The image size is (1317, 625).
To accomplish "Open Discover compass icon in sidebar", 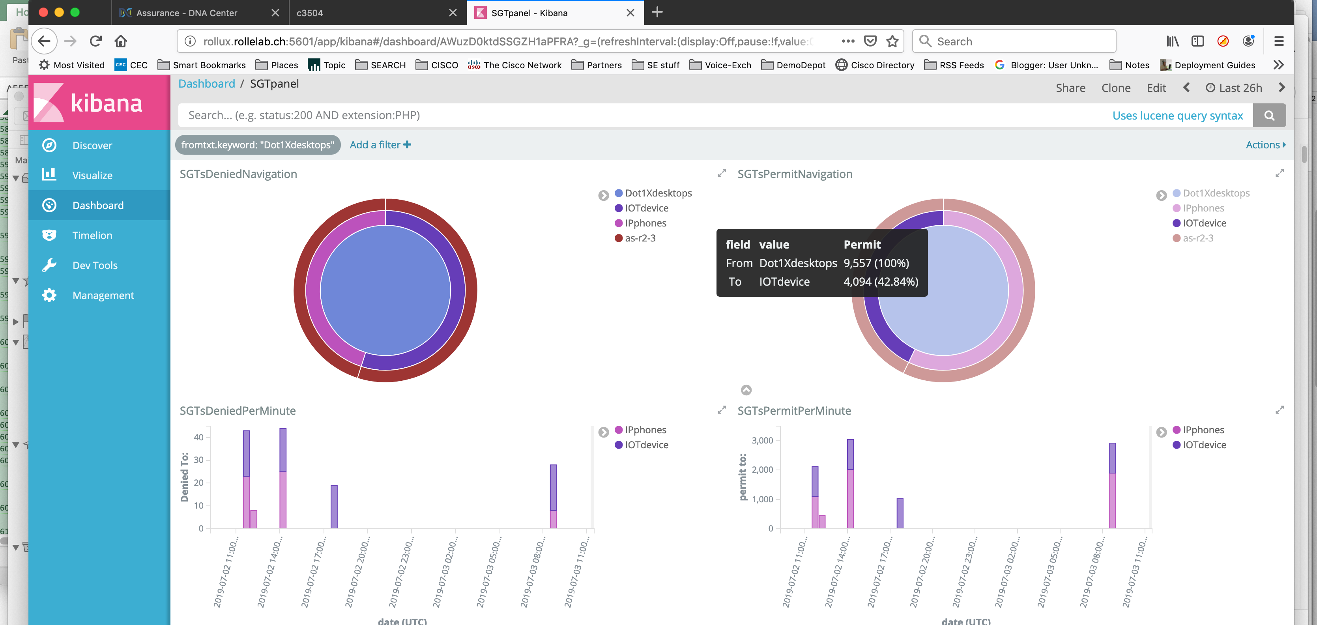I will tap(49, 145).
